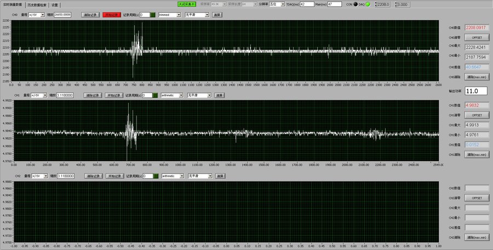Click the CH2 清屏 clear-screen button

pyautogui.click(x=220, y=176)
